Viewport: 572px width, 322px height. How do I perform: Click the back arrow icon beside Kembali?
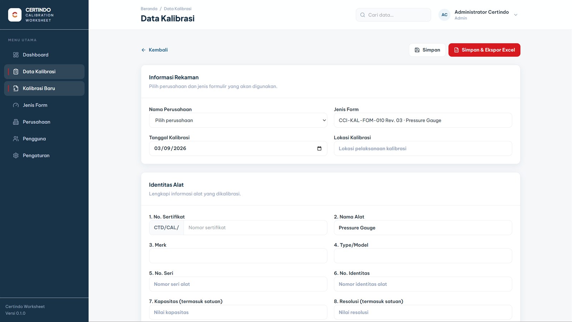(143, 50)
